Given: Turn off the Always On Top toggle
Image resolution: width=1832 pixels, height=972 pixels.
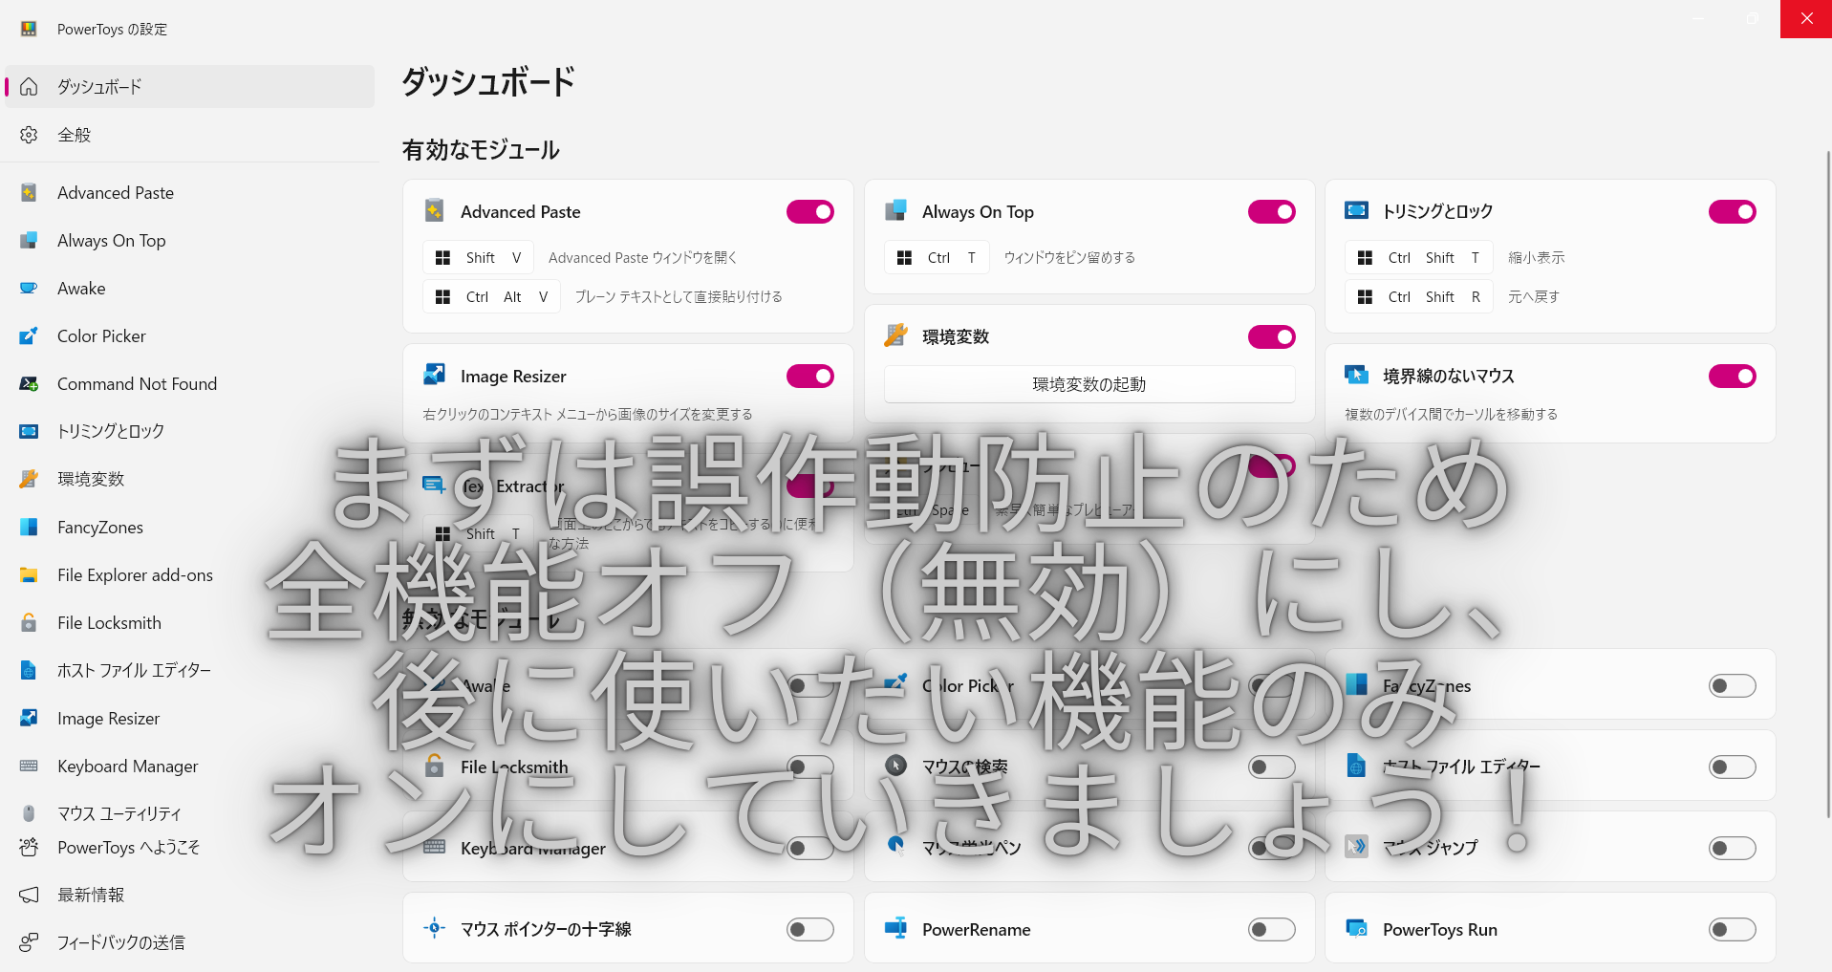Looking at the screenshot, I should coord(1272,212).
